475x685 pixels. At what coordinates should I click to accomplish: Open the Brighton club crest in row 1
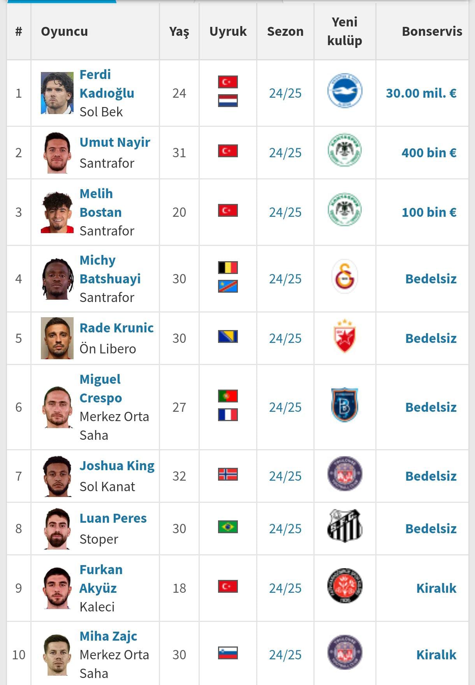click(345, 91)
